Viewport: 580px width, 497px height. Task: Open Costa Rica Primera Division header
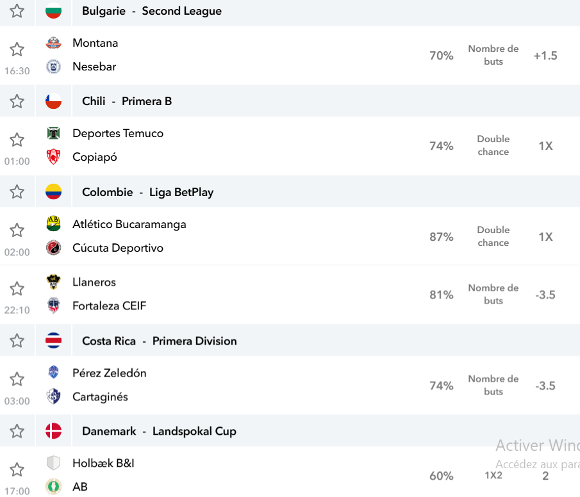coord(160,341)
